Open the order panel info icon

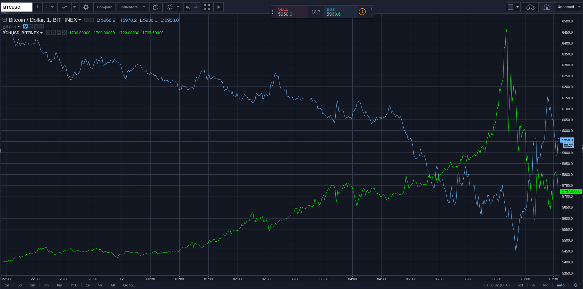[x=362, y=12]
